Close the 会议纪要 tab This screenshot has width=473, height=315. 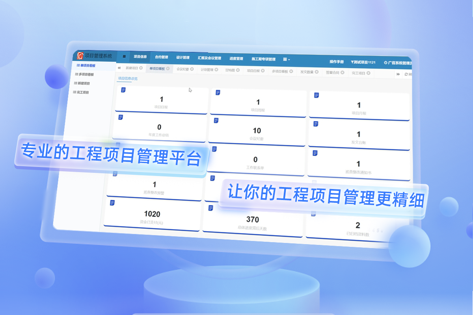click(x=192, y=69)
